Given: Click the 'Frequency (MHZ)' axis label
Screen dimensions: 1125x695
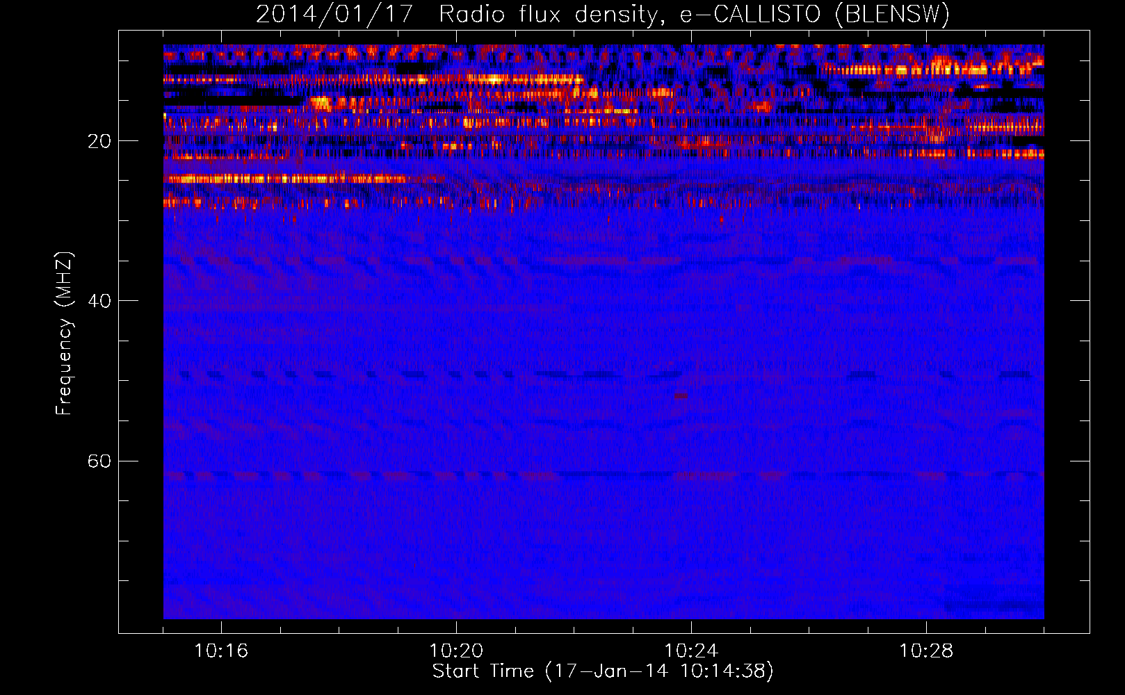Looking at the screenshot, I should click(64, 334).
